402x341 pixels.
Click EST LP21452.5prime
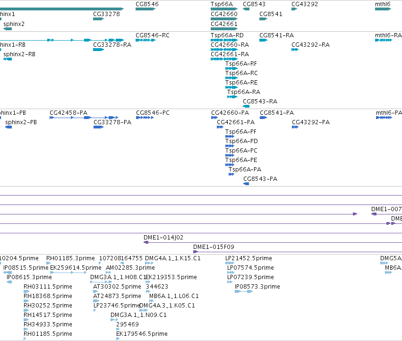pyautogui.click(x=230, y=263)
